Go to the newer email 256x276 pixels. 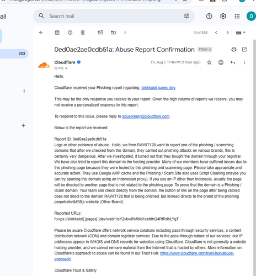(216, 33)
